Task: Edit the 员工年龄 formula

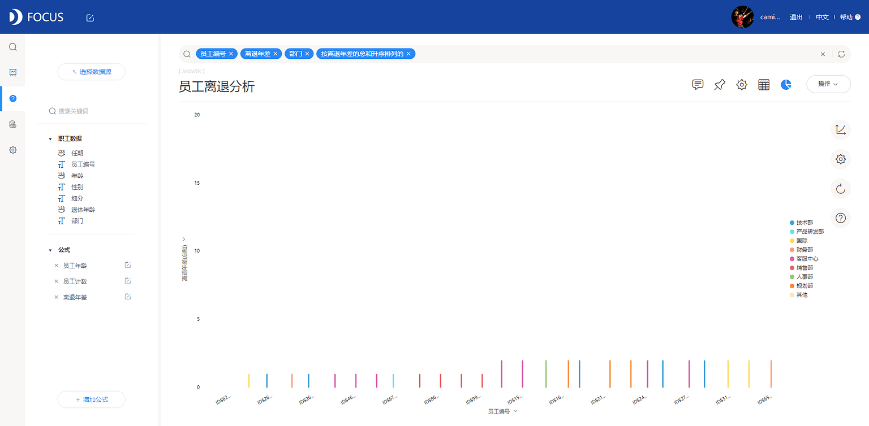Action: 128,265
